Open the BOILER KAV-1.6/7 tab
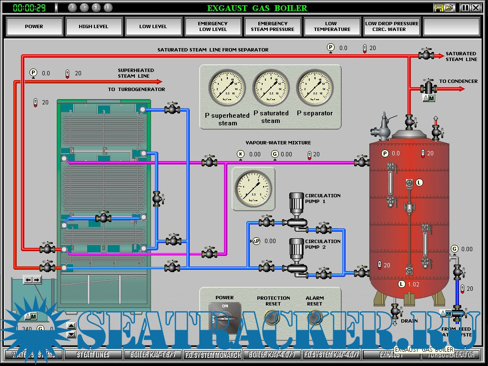488x366 pixels. (153, 355)
